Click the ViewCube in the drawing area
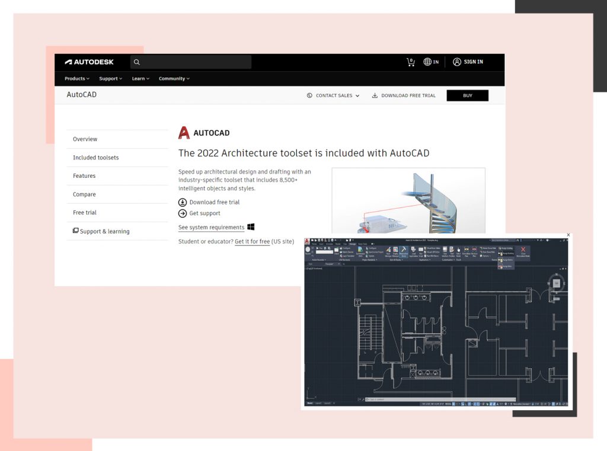607x451 pixels. [x=556, y=283]
